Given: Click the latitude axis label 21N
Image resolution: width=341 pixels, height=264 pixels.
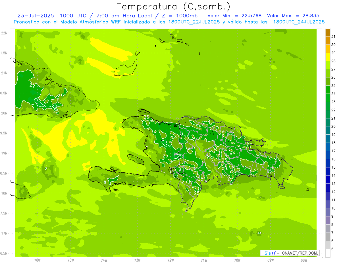Looking at the screenshot, I should (5, 73).
